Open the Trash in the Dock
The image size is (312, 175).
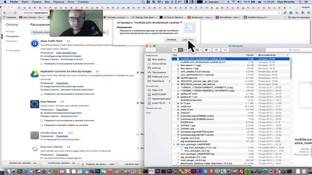coord(304,171)
